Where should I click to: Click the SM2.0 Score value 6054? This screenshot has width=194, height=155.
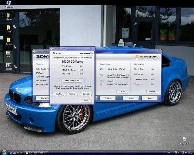[x=82, y=66]
